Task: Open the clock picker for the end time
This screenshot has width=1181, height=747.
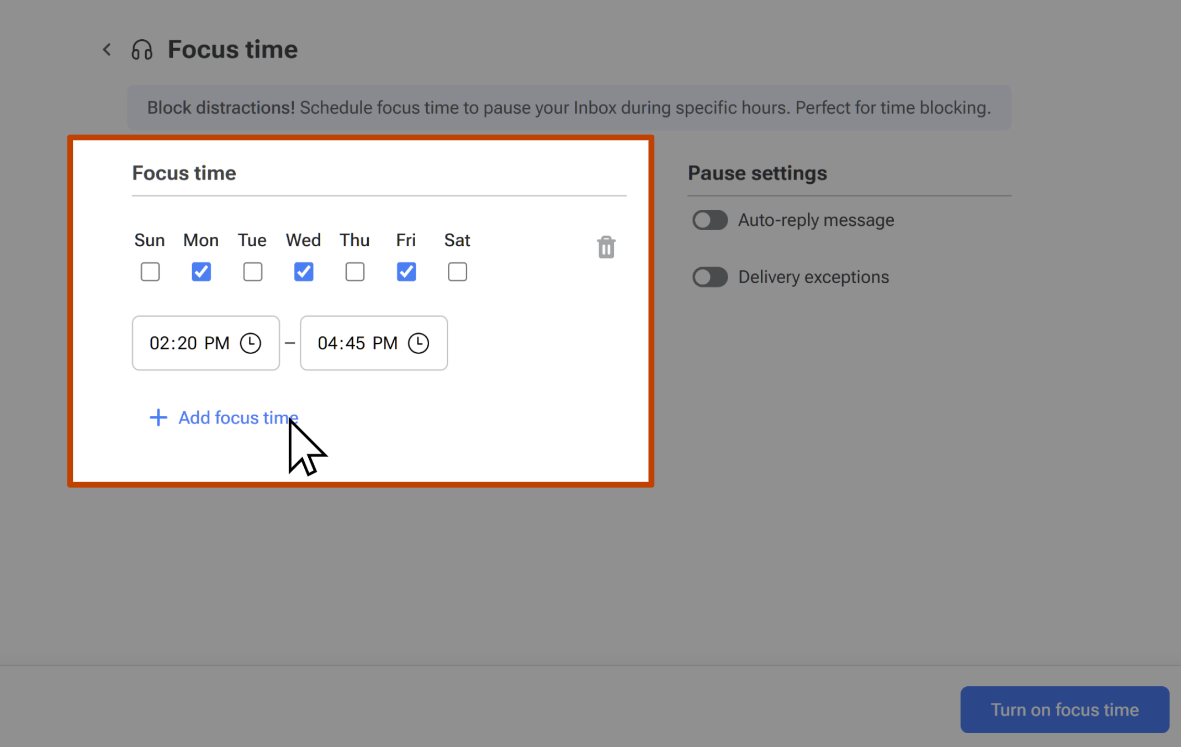Action: (419, 343)
